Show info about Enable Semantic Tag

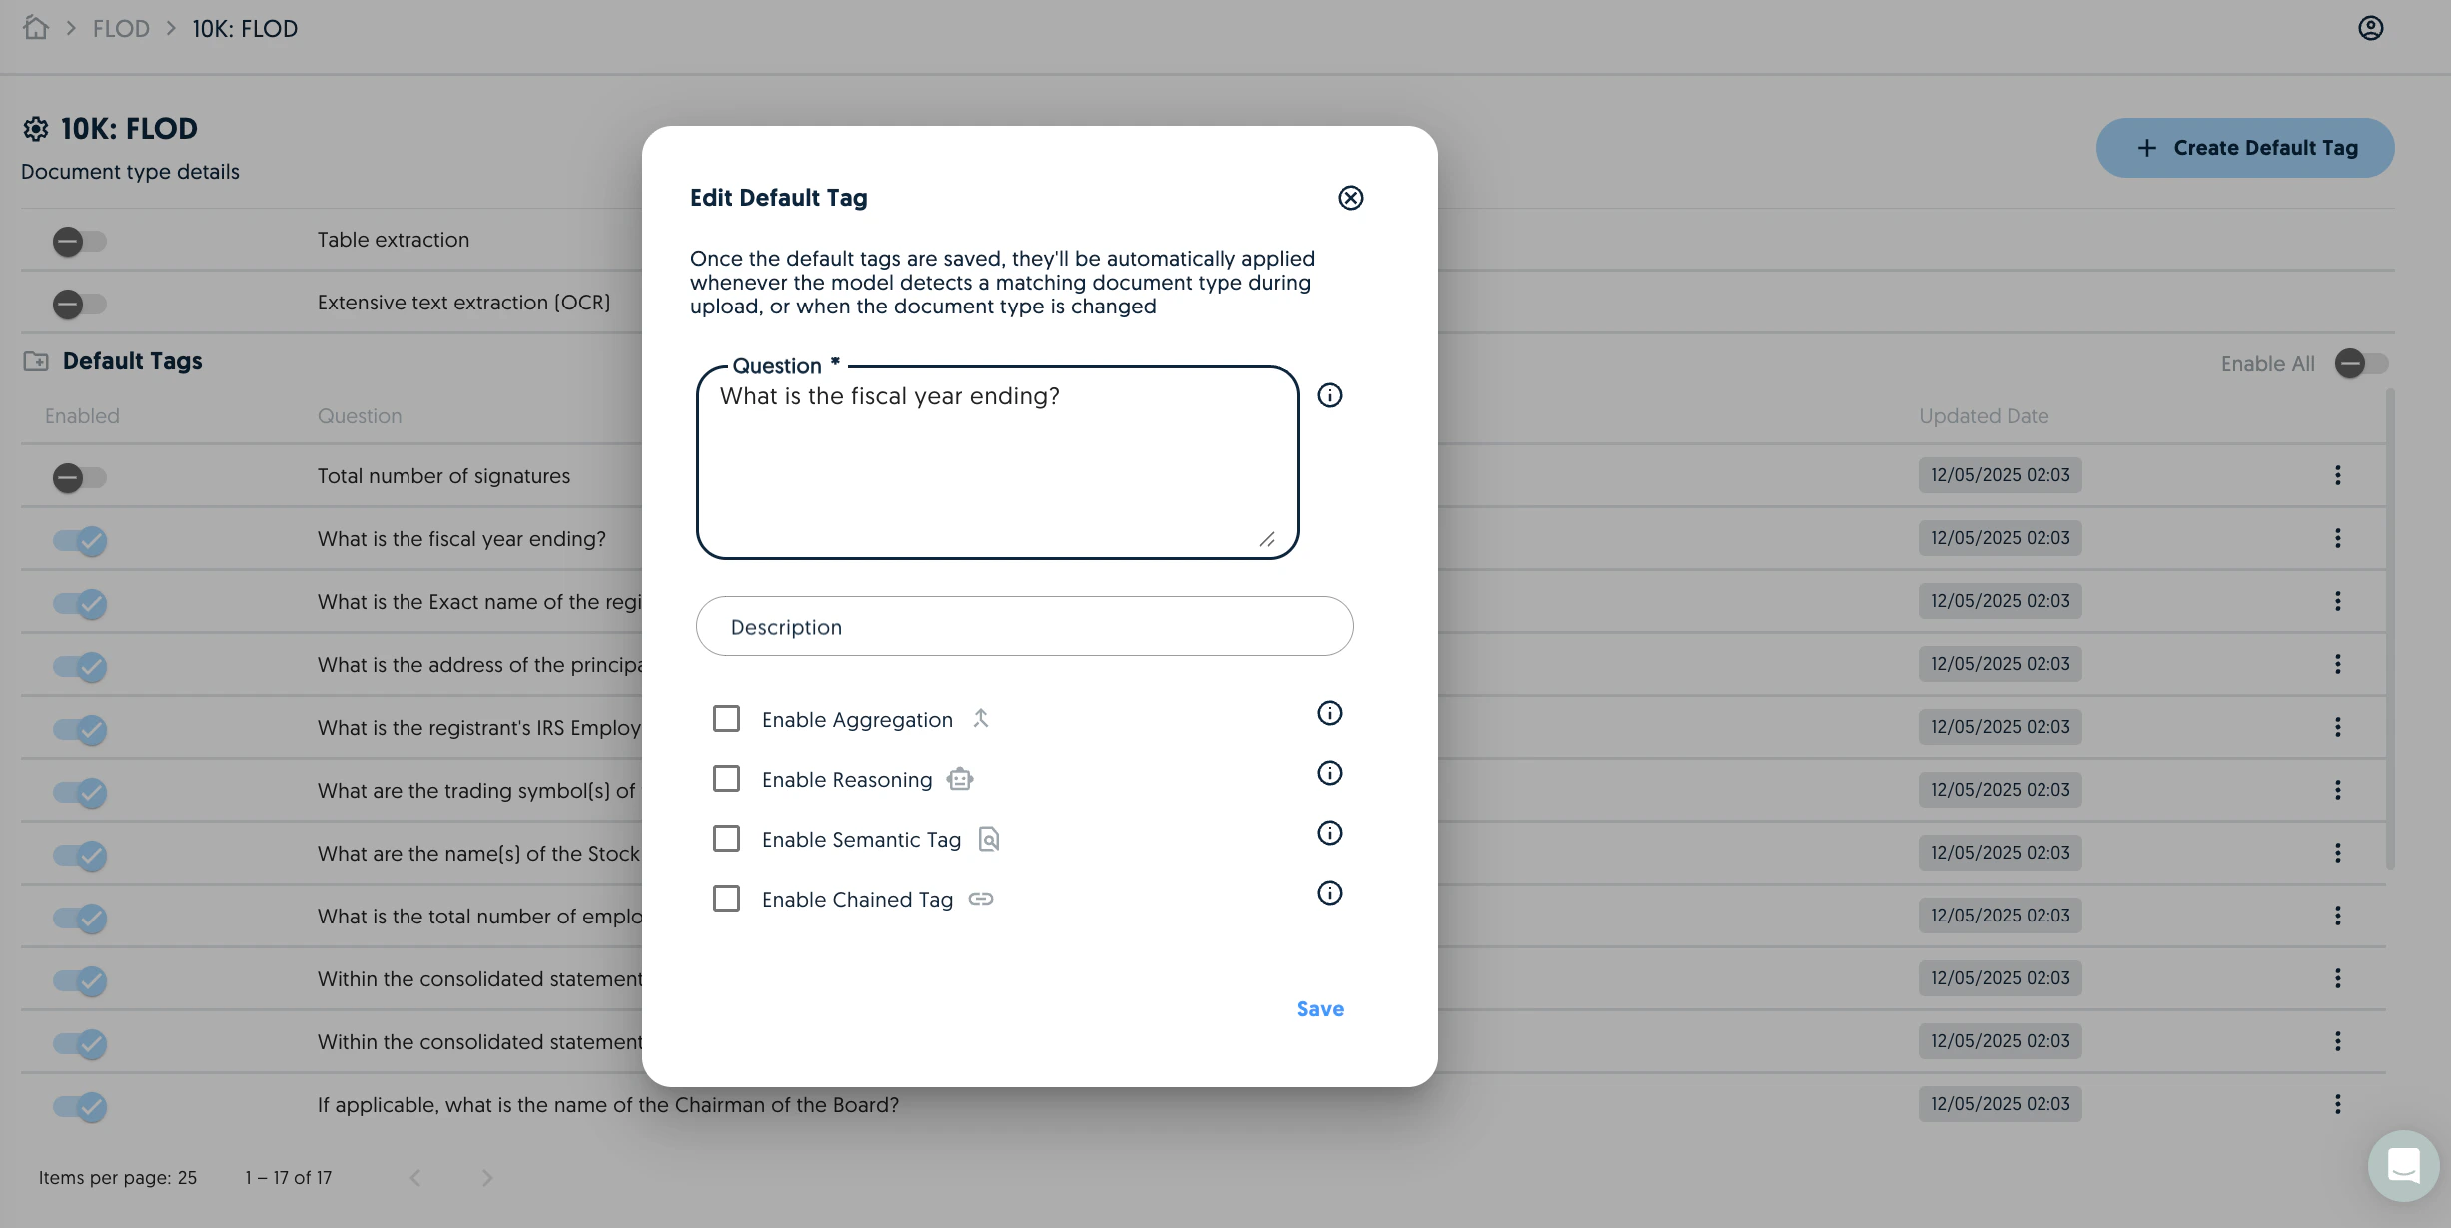click(1330, 833)
